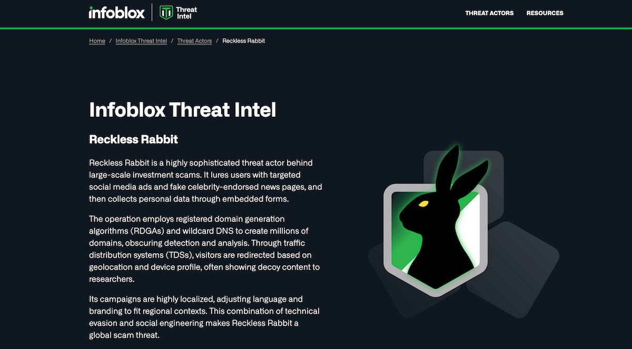Select the Reckless Rabbit subheading

(x=134, y=139)
